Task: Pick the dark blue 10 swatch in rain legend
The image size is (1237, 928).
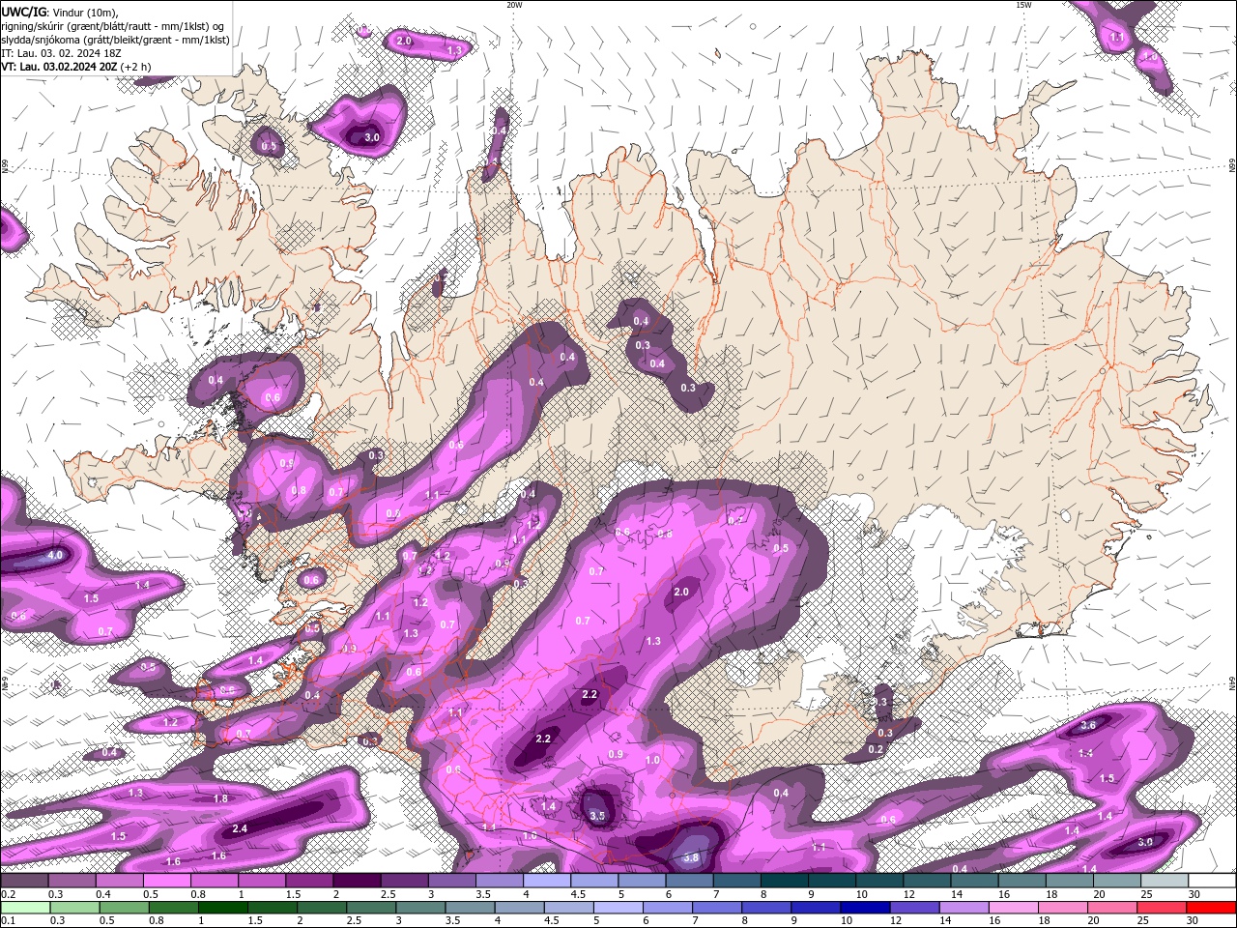Action: click(864, 908)
